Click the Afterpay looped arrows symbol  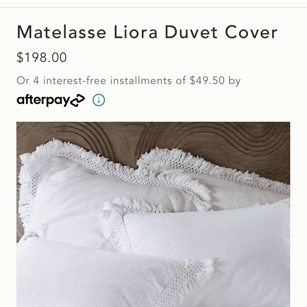(77, 100)
